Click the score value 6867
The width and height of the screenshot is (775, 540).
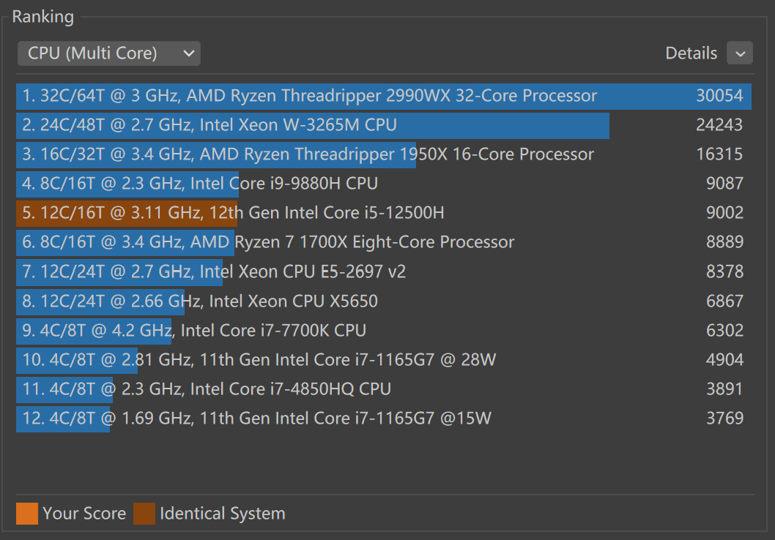(x=724, y=301)
